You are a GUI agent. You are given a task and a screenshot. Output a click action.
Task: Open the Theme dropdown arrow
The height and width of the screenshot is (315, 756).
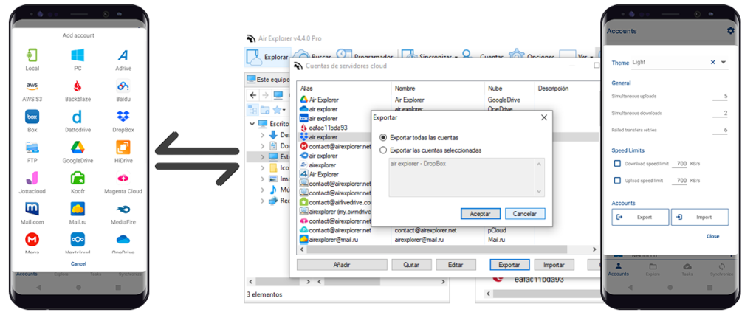(724, 63)
